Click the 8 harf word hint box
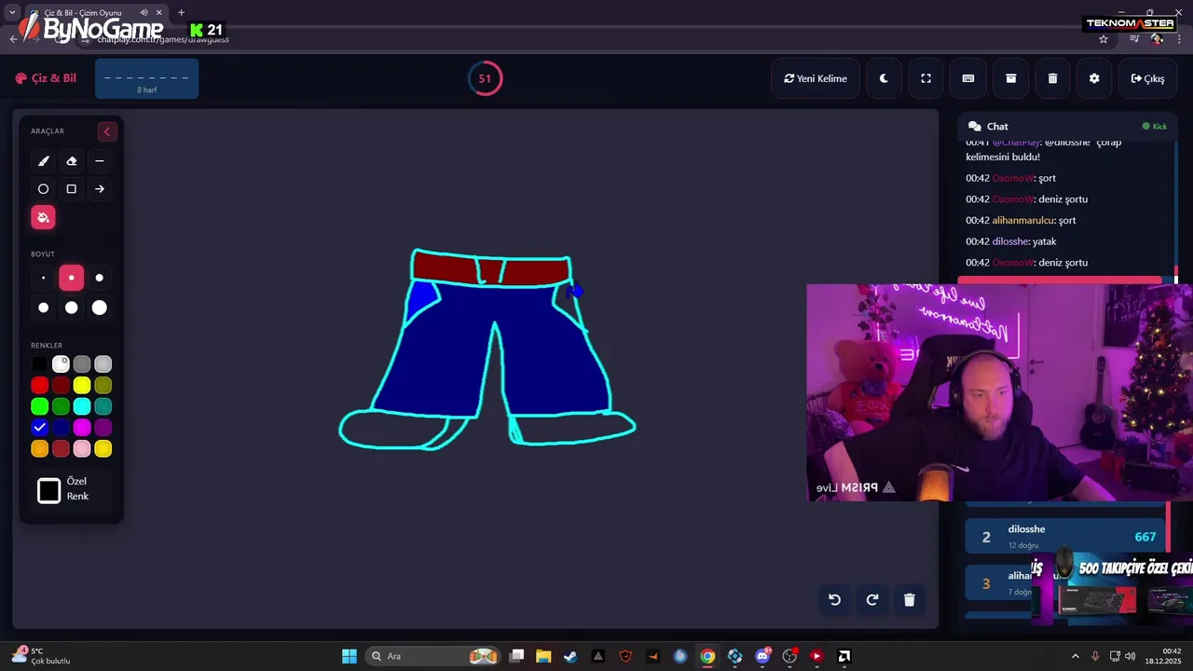The width and height of the screenshot is (1193, 671). [x=146, y=78]
